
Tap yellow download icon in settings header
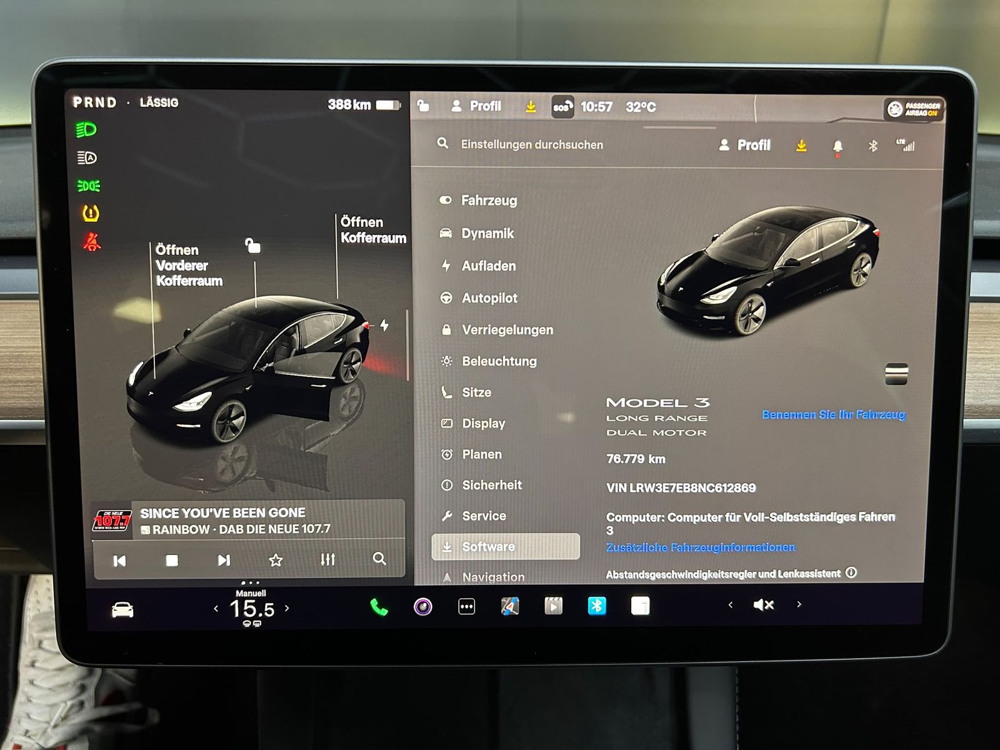(801, 146)
